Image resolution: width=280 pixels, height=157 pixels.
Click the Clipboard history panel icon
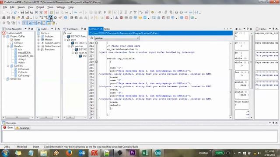(x=257, y=29)
